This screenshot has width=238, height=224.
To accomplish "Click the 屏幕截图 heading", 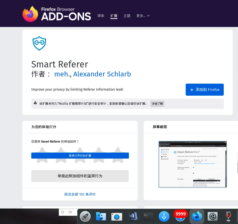I will point(160,127).
